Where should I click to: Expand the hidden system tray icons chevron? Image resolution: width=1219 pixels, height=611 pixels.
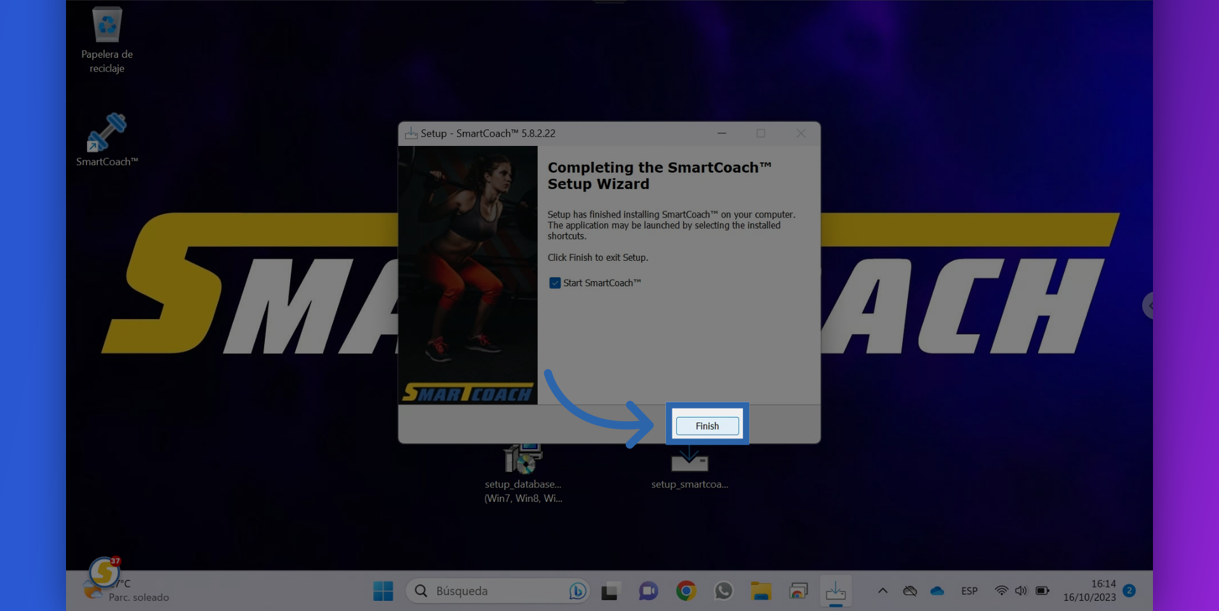[883, 591]
